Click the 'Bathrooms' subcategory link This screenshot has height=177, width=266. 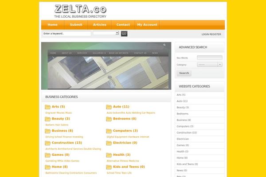[x=52, y=173]
